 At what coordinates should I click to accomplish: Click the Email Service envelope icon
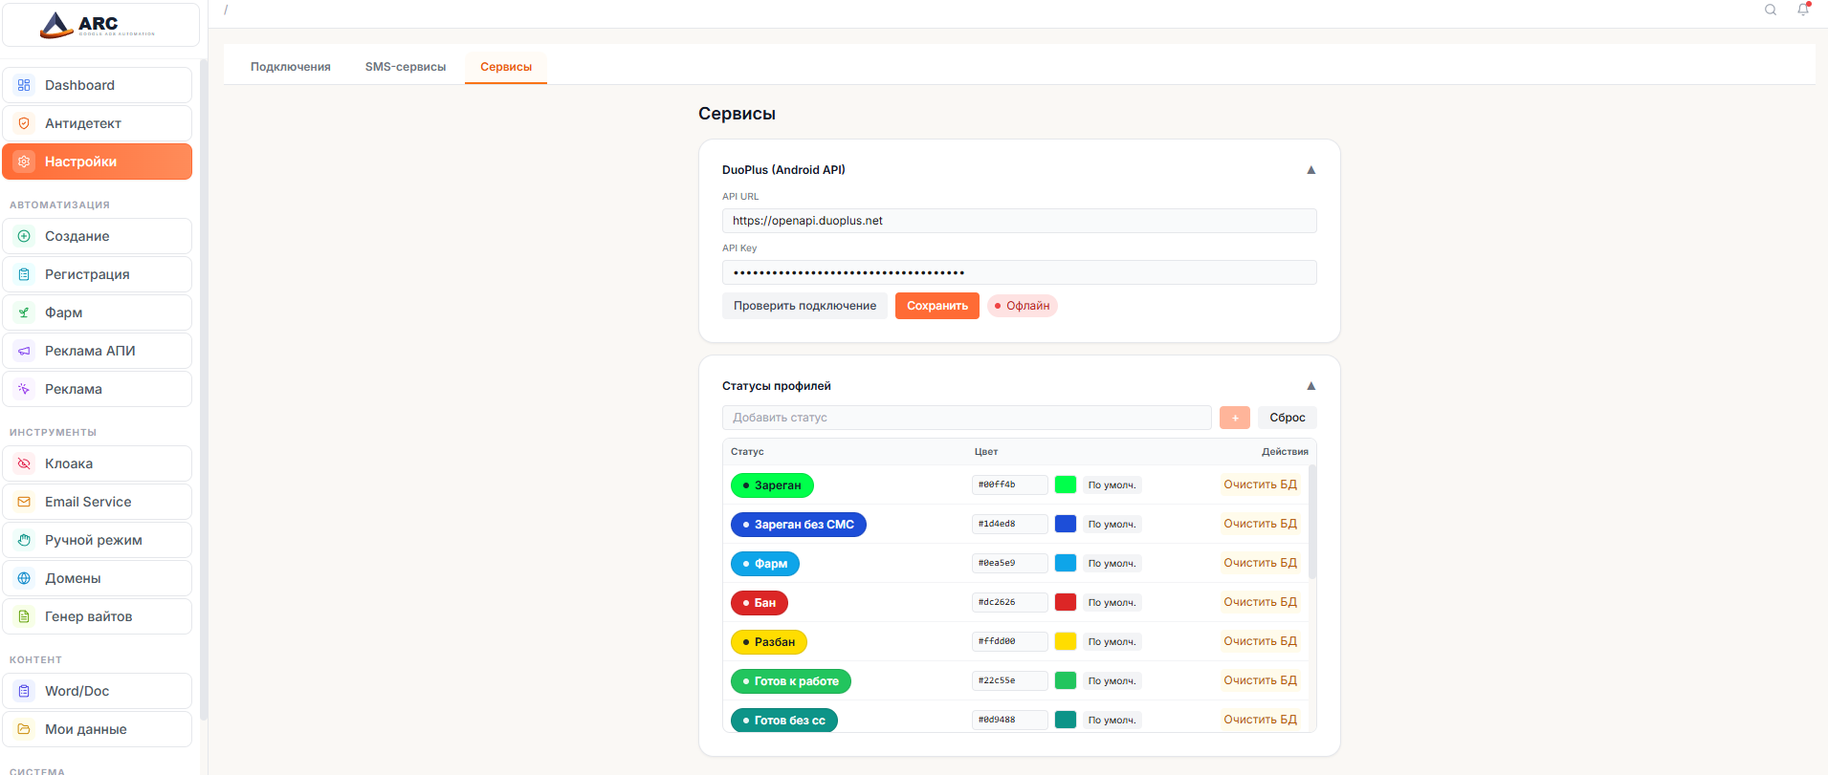[24, 502]
